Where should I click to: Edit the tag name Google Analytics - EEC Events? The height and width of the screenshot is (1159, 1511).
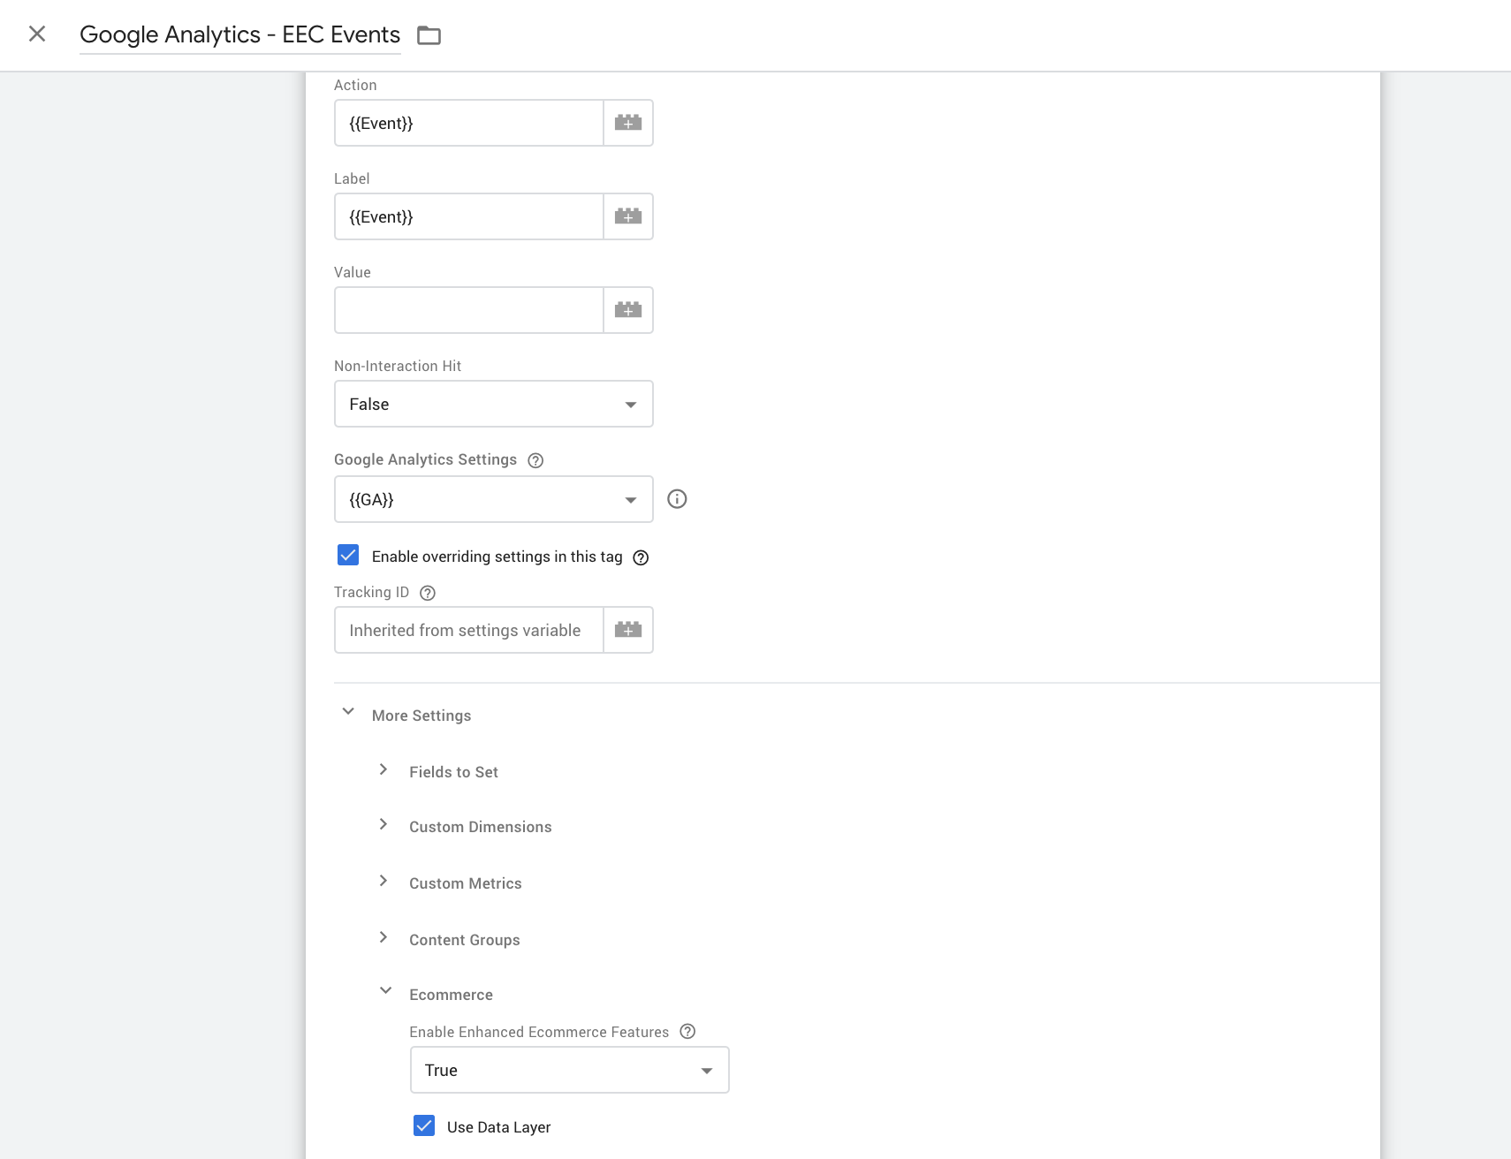pos(239,34)
